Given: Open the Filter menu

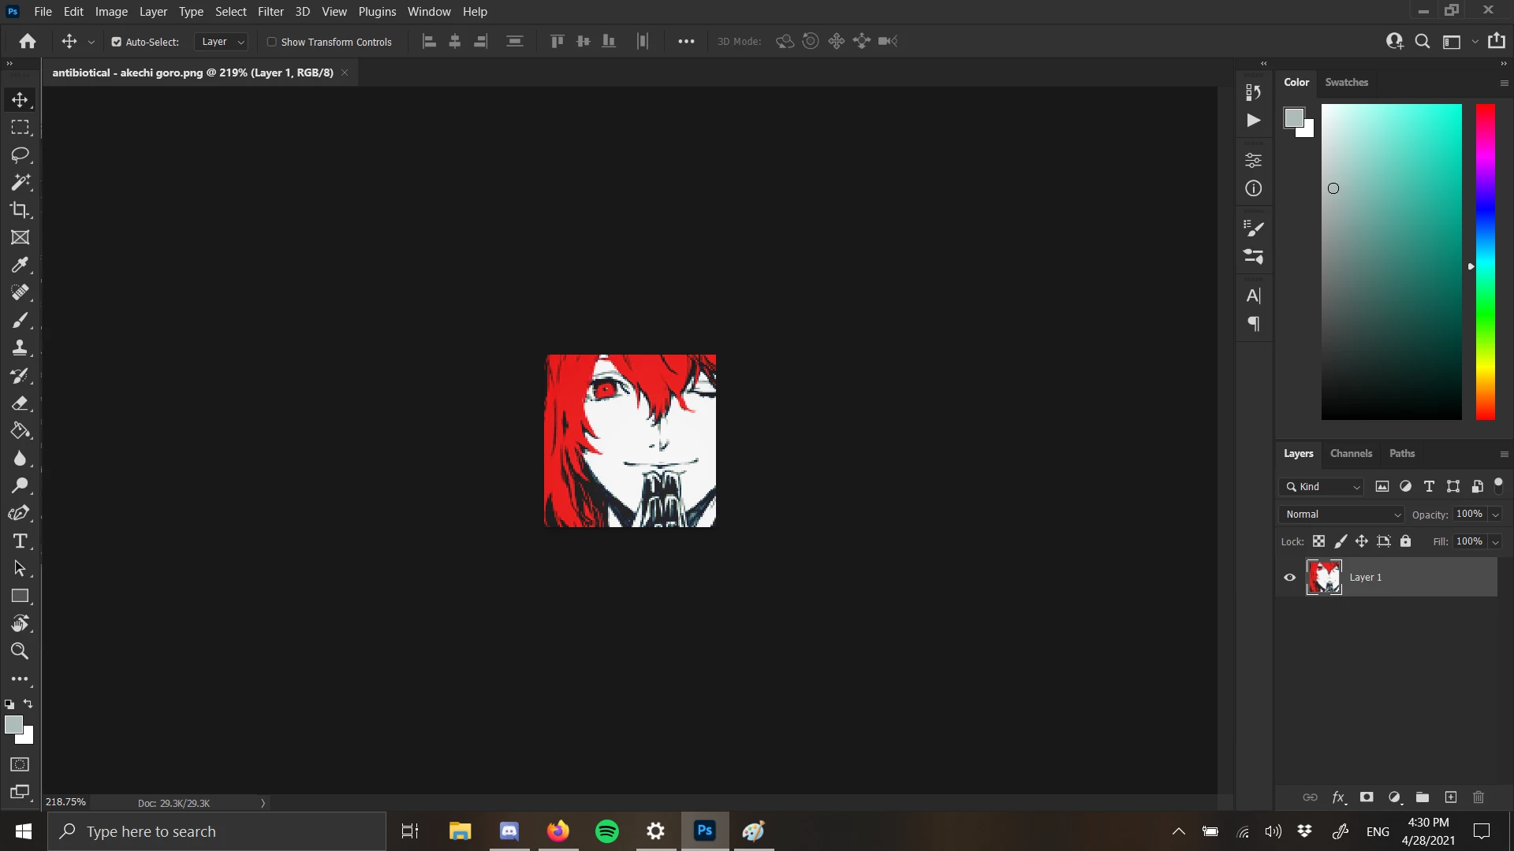Looking at the screenshot, I should 270,12.
